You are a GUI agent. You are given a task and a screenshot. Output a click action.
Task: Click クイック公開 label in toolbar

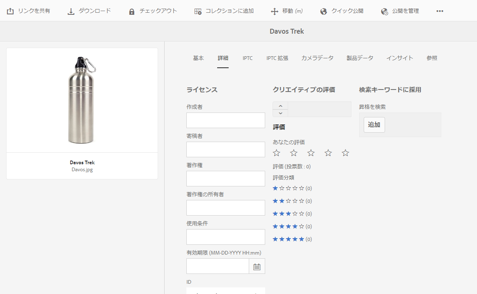point(347,11)
